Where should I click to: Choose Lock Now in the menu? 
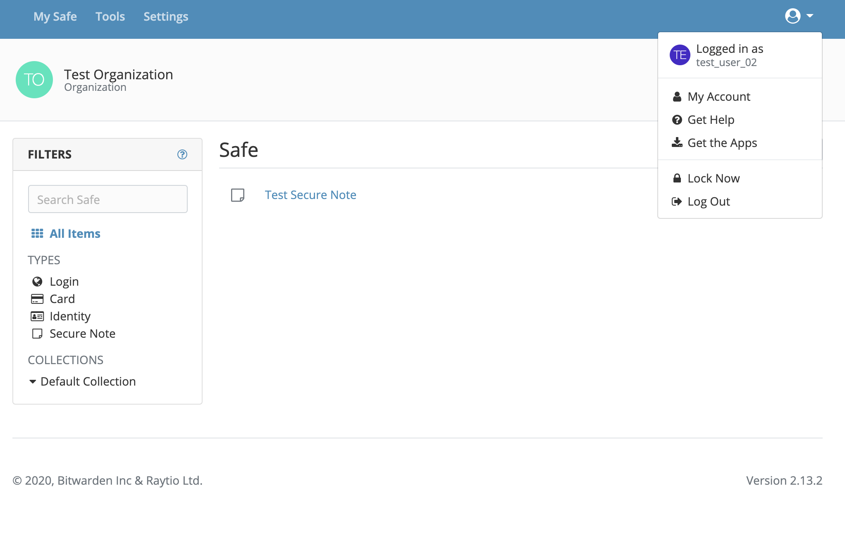pyautogui.click(x=714, y=178)
